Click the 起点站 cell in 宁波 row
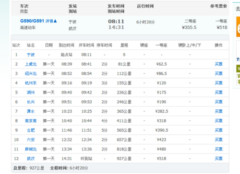 (66, 55)
